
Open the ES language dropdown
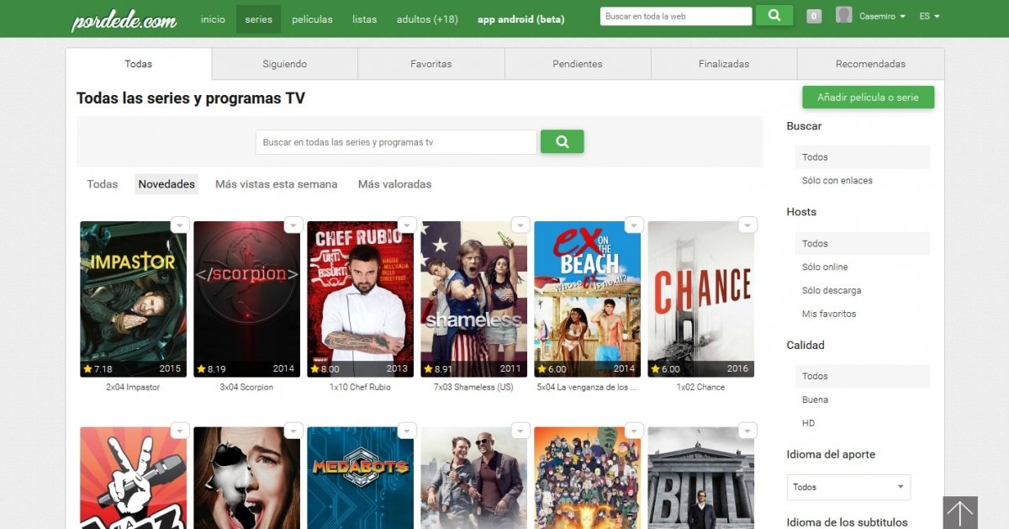click(x=929, y=17)
